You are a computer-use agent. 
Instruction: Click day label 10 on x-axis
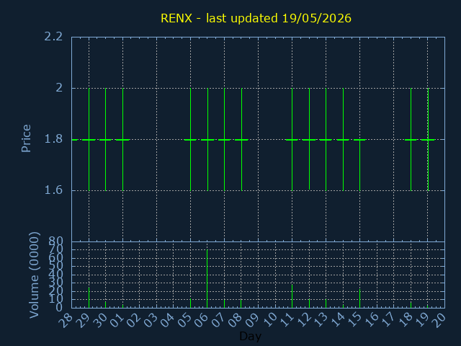269,320
